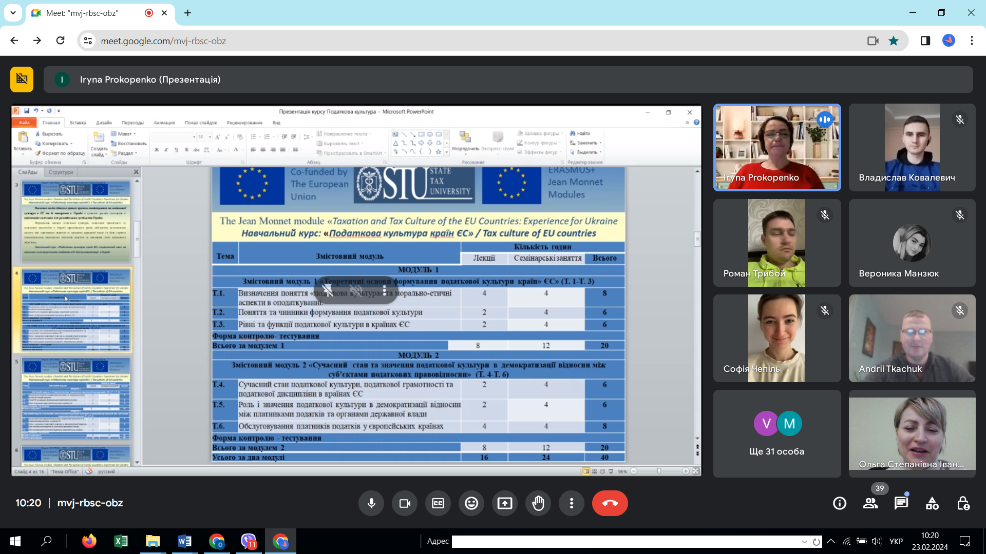Viewport: 986px width, 554px height.
Task: Open the Chrome profile avatar
Action: (x=949, y=41)
